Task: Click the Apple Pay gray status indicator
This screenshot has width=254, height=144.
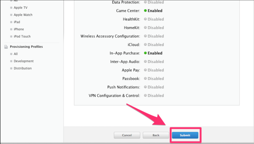Action: point(145,70)
